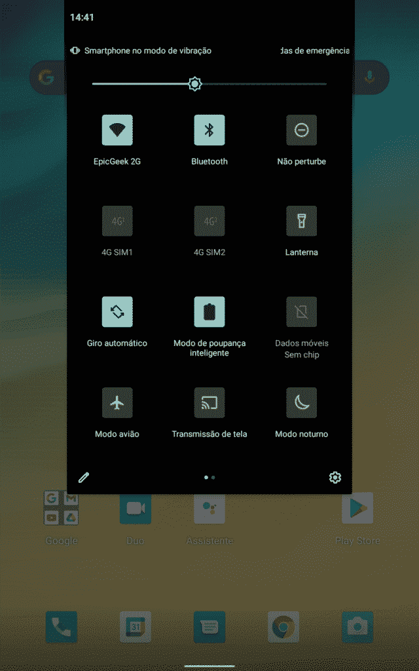
Task: Toggle the EpicGeek 2G Wi-Fi tile
Action: click(117, 130)
